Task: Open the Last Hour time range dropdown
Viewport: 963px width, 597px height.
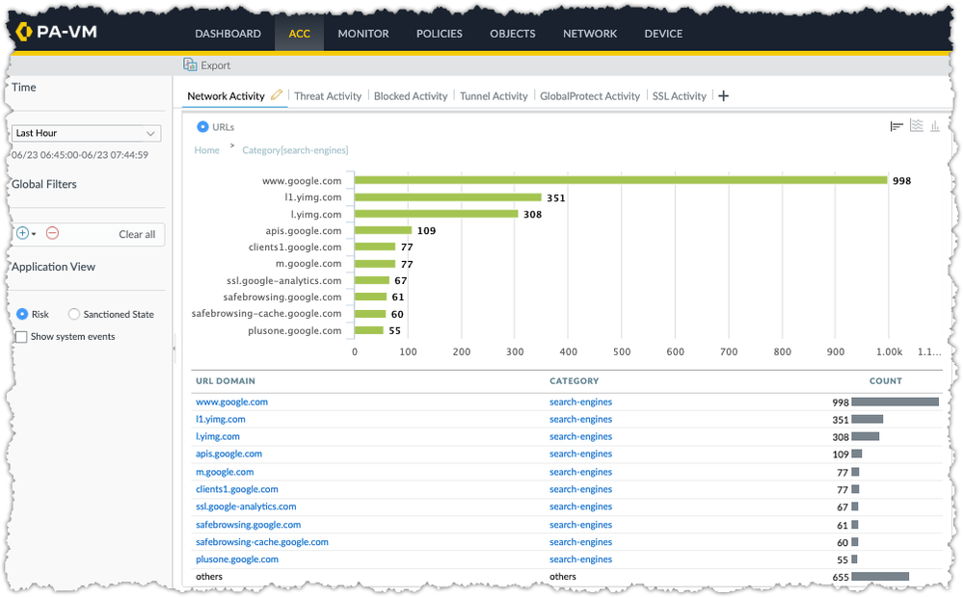Action: (86, 134)
